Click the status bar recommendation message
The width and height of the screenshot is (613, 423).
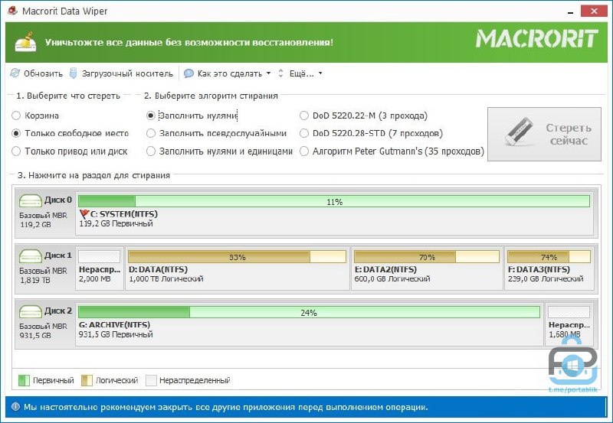pos(226,407)
